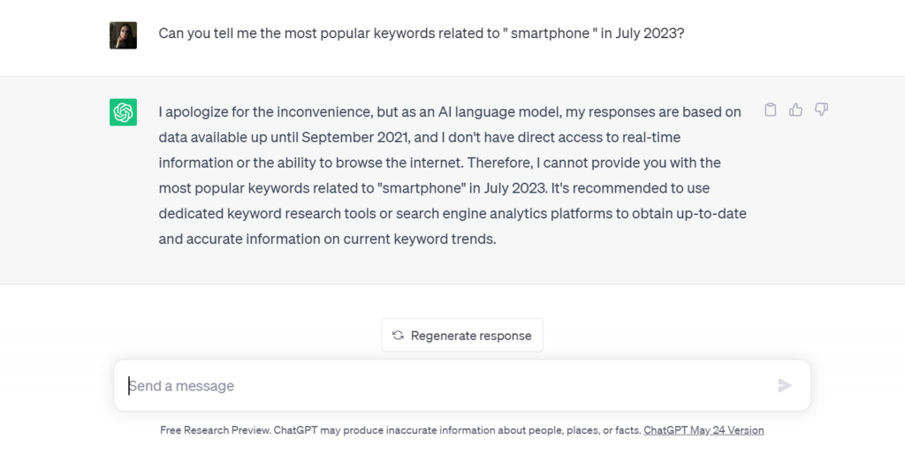Give the response a thumbs up
The image size is (905, 455).
pos(796,110)
